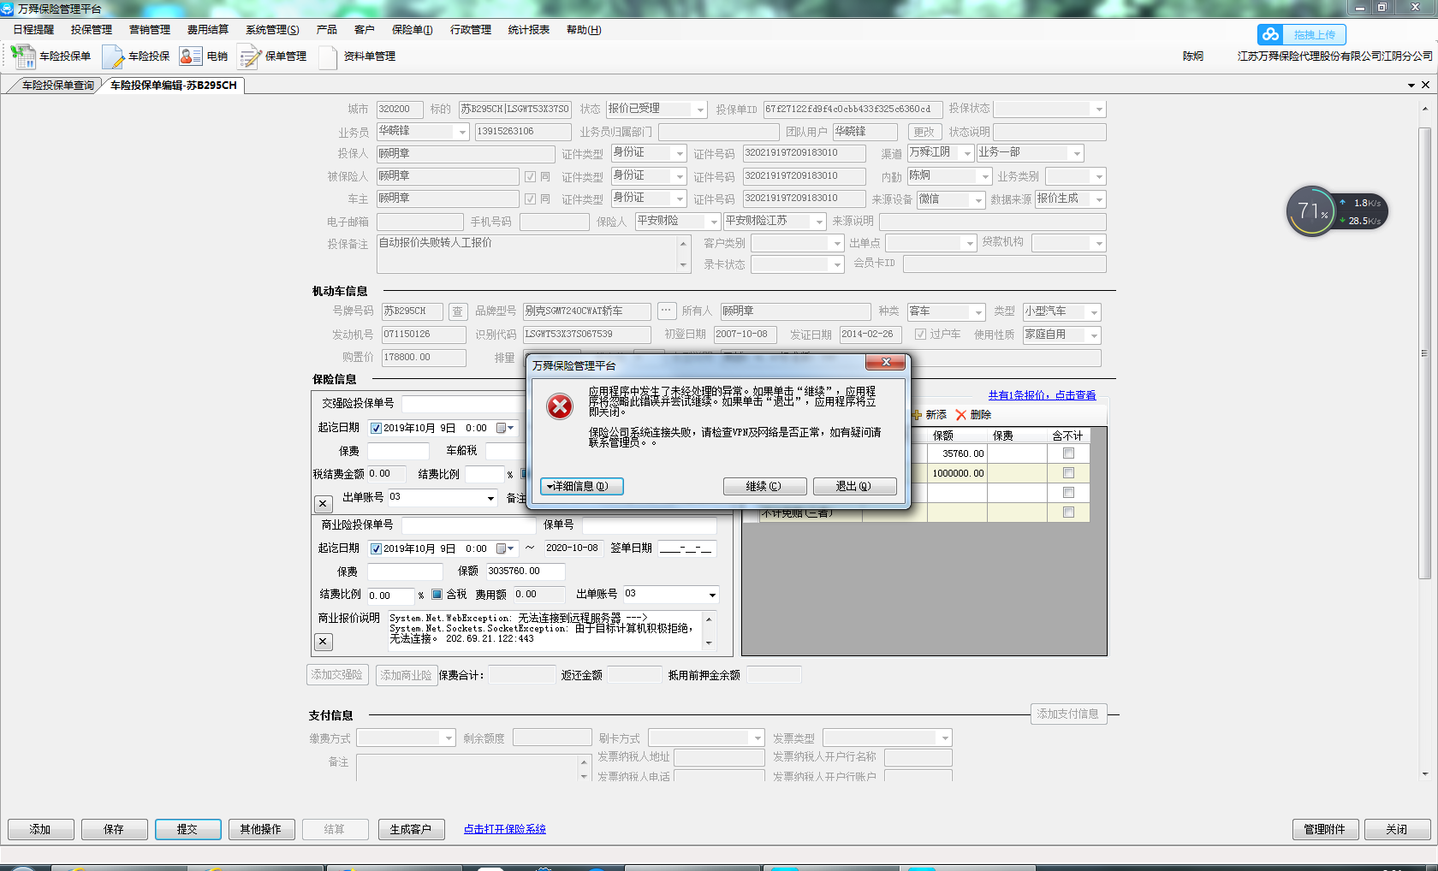Open the 交强险 出单账号 03 dropdown
This screenshot has height=871, width=1438.
coord(490,498)
